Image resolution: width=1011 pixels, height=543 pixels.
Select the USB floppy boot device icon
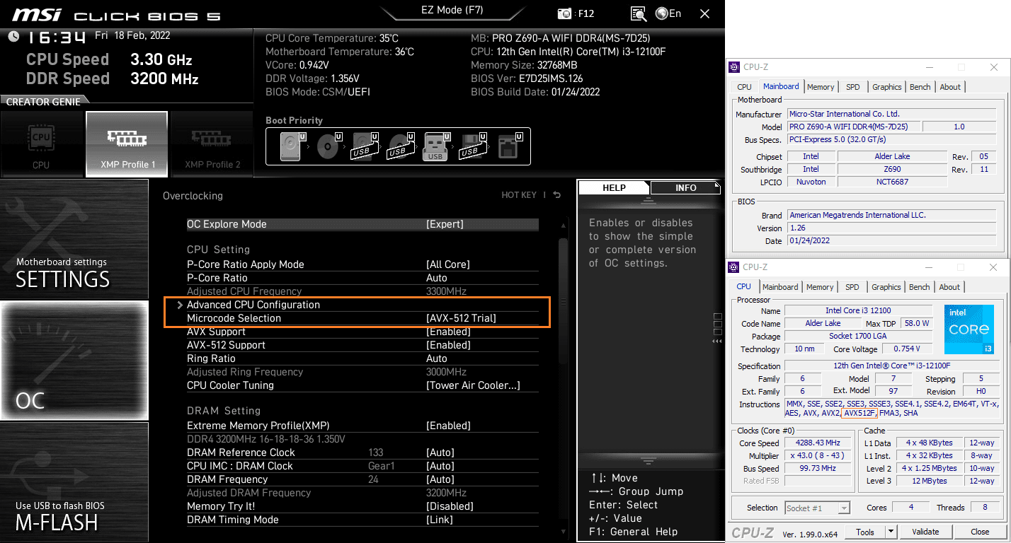(x=472, y=146)
